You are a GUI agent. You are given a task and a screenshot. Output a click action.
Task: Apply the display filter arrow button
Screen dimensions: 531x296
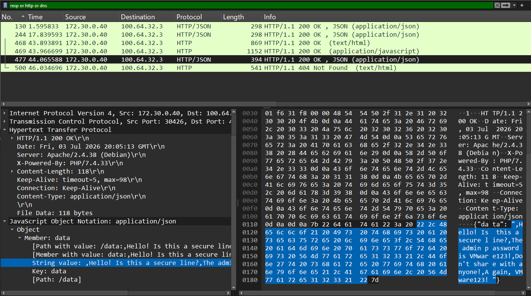[x=506, y=5]
